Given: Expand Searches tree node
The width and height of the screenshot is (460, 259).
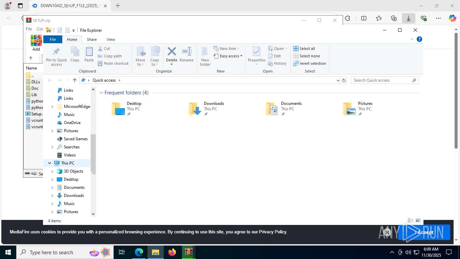Looking at the screenshot, I should [x=52, y=147].
